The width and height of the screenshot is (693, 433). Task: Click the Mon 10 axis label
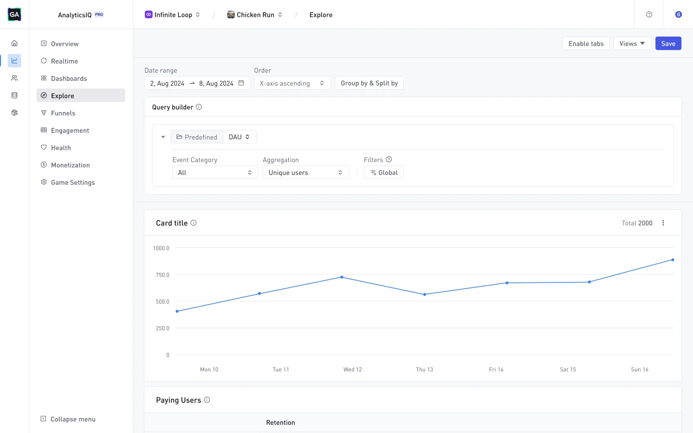coord(209,369)
